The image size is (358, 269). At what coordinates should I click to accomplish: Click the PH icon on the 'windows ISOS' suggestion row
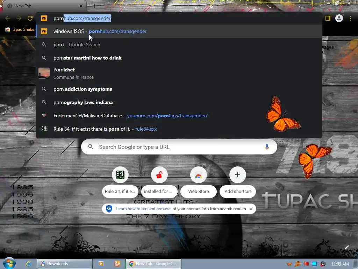pyautogui.click(x=44, y=31)
